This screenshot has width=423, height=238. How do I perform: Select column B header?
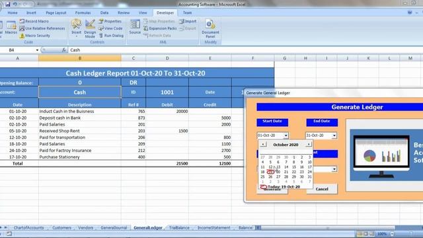80,58
